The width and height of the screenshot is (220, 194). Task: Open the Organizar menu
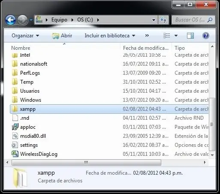[25, 36]
